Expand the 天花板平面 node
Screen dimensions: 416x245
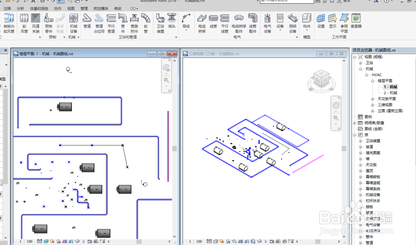372,99
